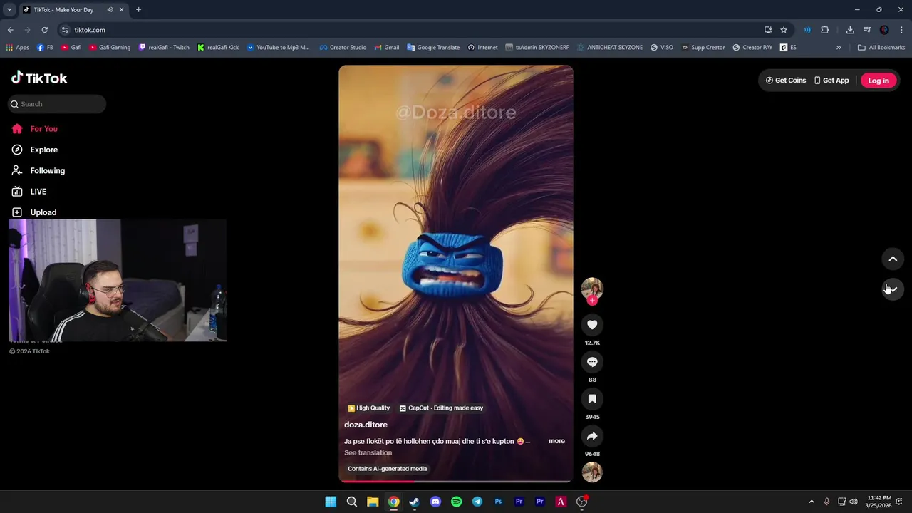
Task: Open the creator's avatar above the like button
Action: [x=592, y=288]
